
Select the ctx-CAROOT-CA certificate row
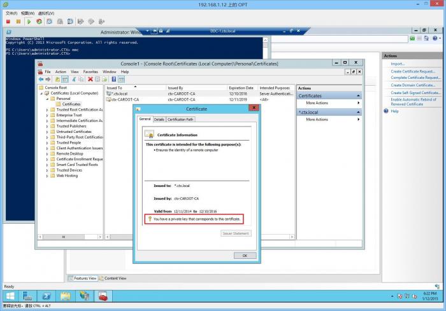click(199, 100)
